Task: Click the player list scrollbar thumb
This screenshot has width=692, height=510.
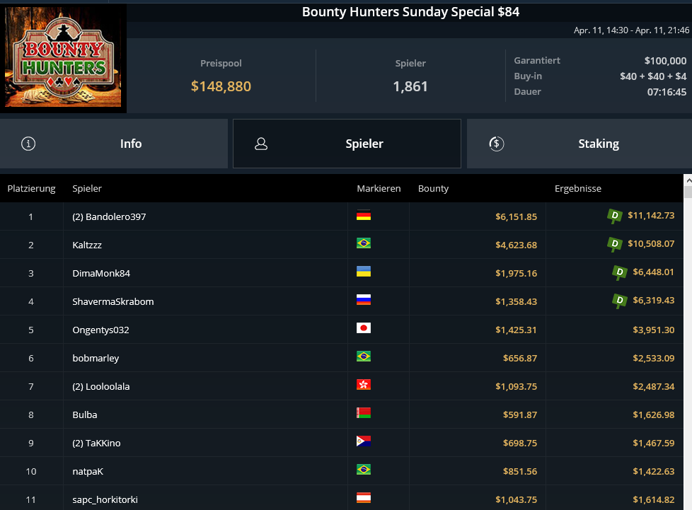Action: pyautogui.click(x=688, y=192)
